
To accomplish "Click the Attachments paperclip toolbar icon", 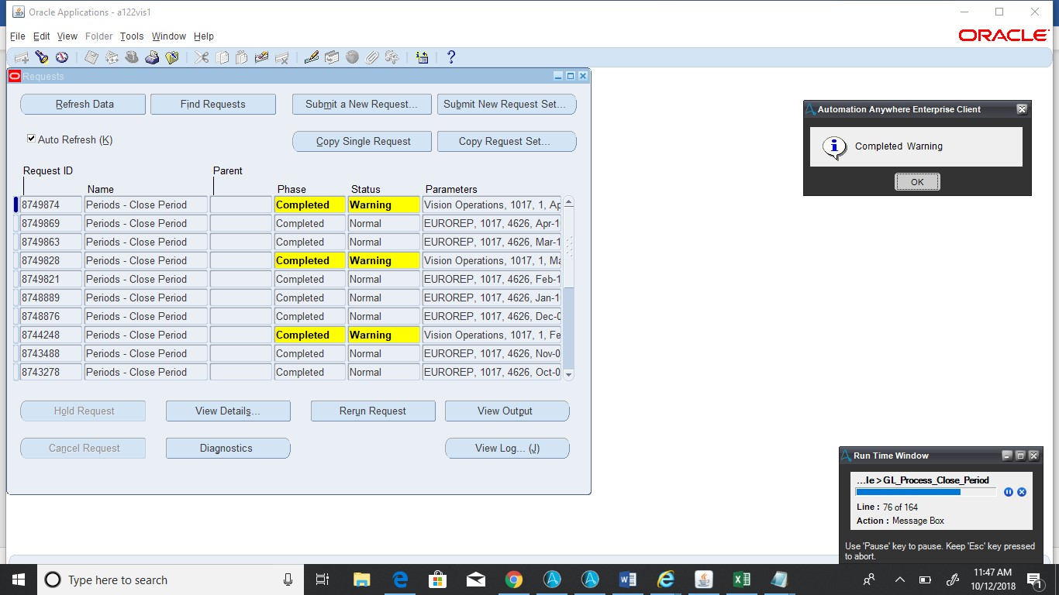I will pos(372,57).
